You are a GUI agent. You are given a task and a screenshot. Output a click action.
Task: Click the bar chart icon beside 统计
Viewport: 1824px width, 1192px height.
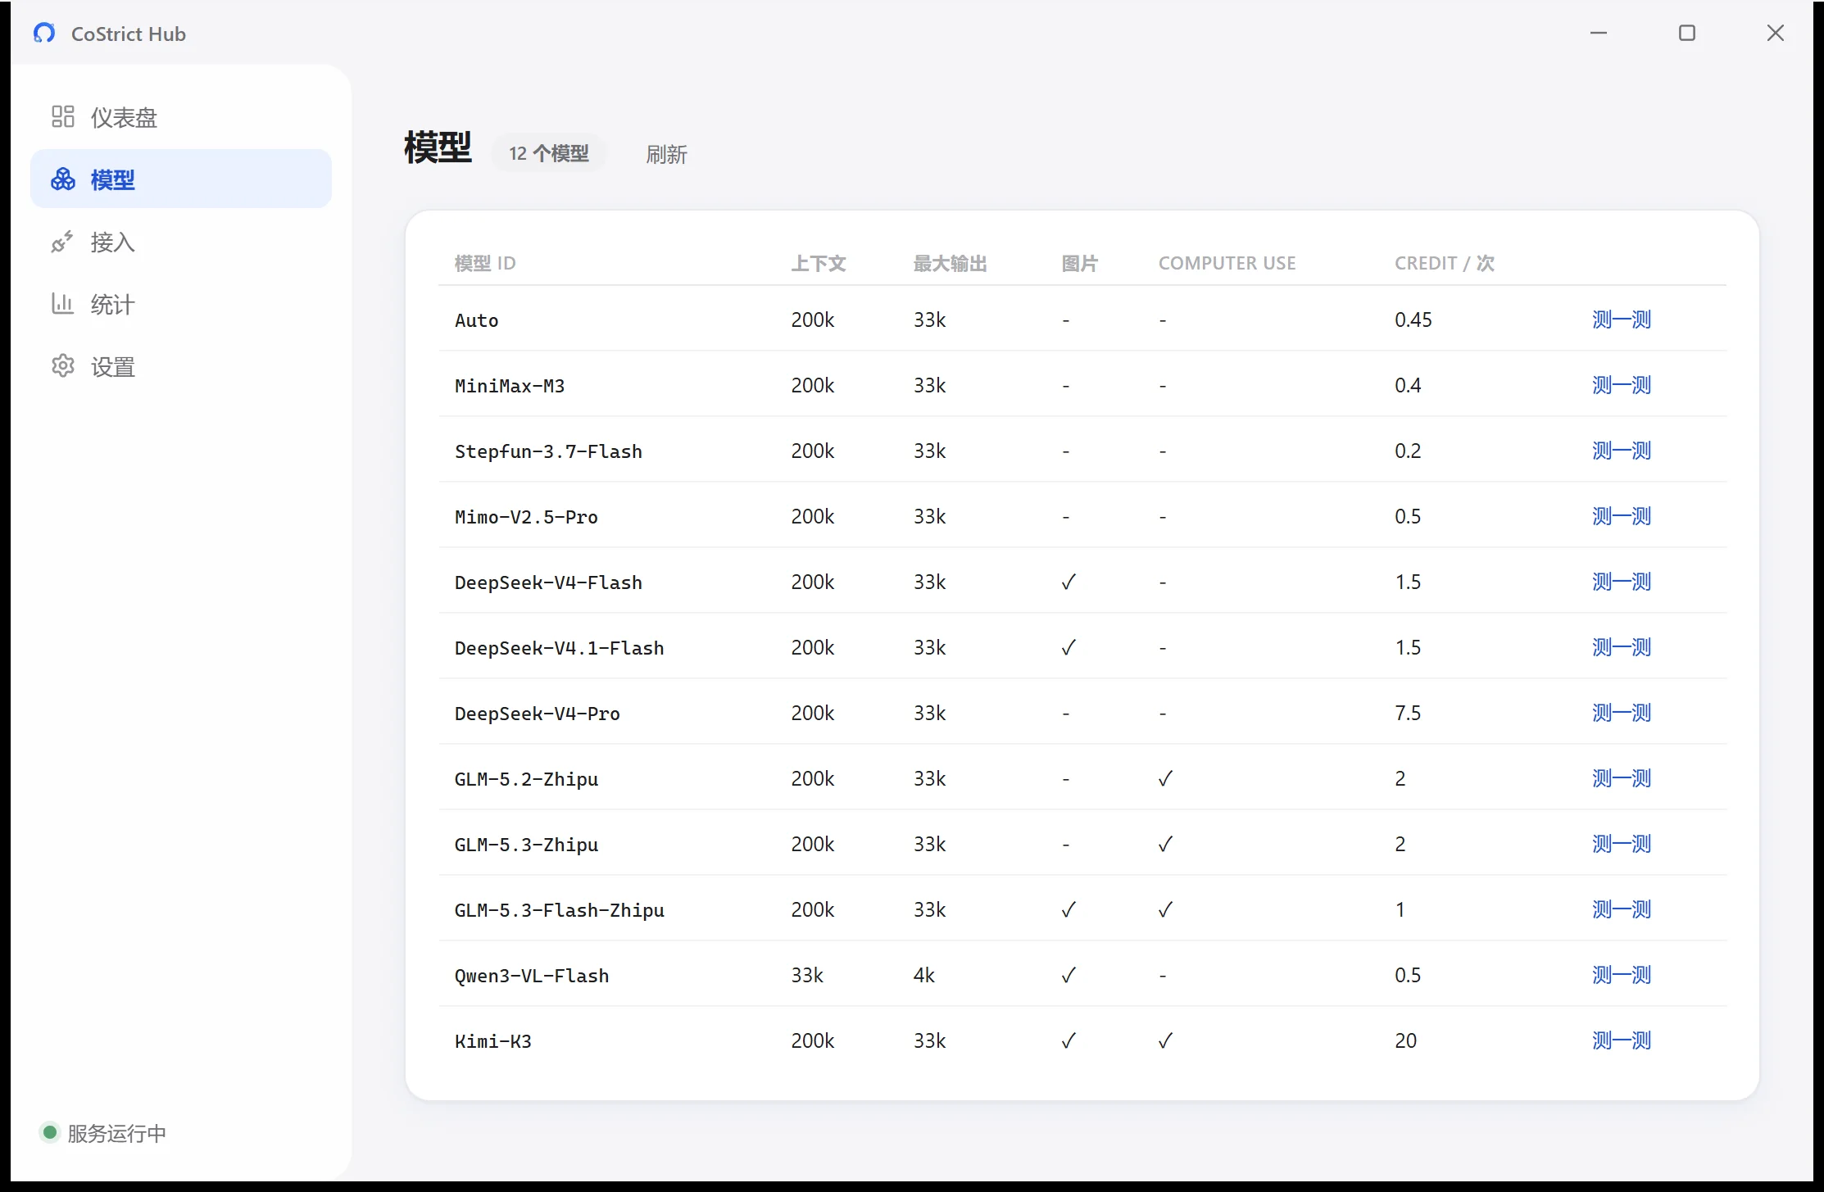[x=63, y=304]
